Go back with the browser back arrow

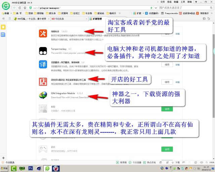[14, 8]
